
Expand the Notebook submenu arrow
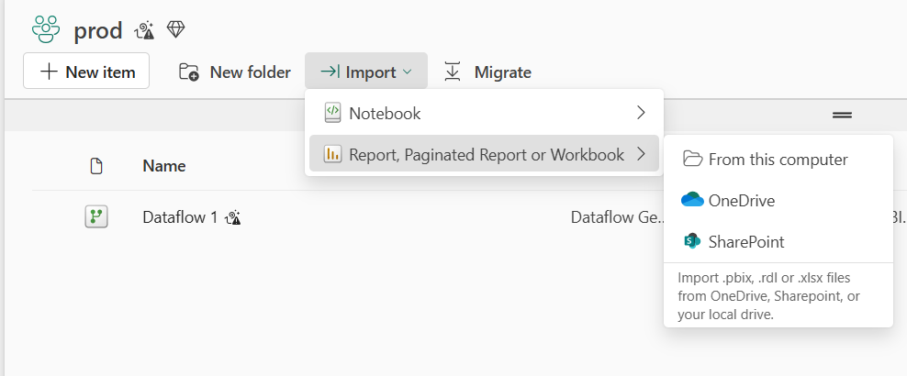[641, 113]
